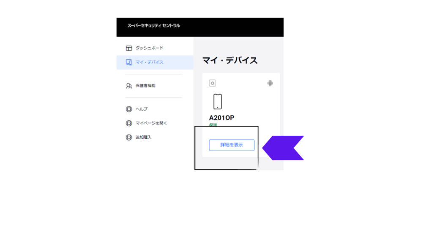Go to 保護者機能 in the sidebar
The width and height of the screenshot is (433, 227).
tap(145, 86)
